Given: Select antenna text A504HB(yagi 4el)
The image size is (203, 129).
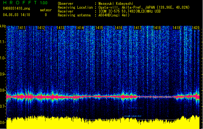Looking at the screenshot, I should pyautogui.click(x=114, y=15).
